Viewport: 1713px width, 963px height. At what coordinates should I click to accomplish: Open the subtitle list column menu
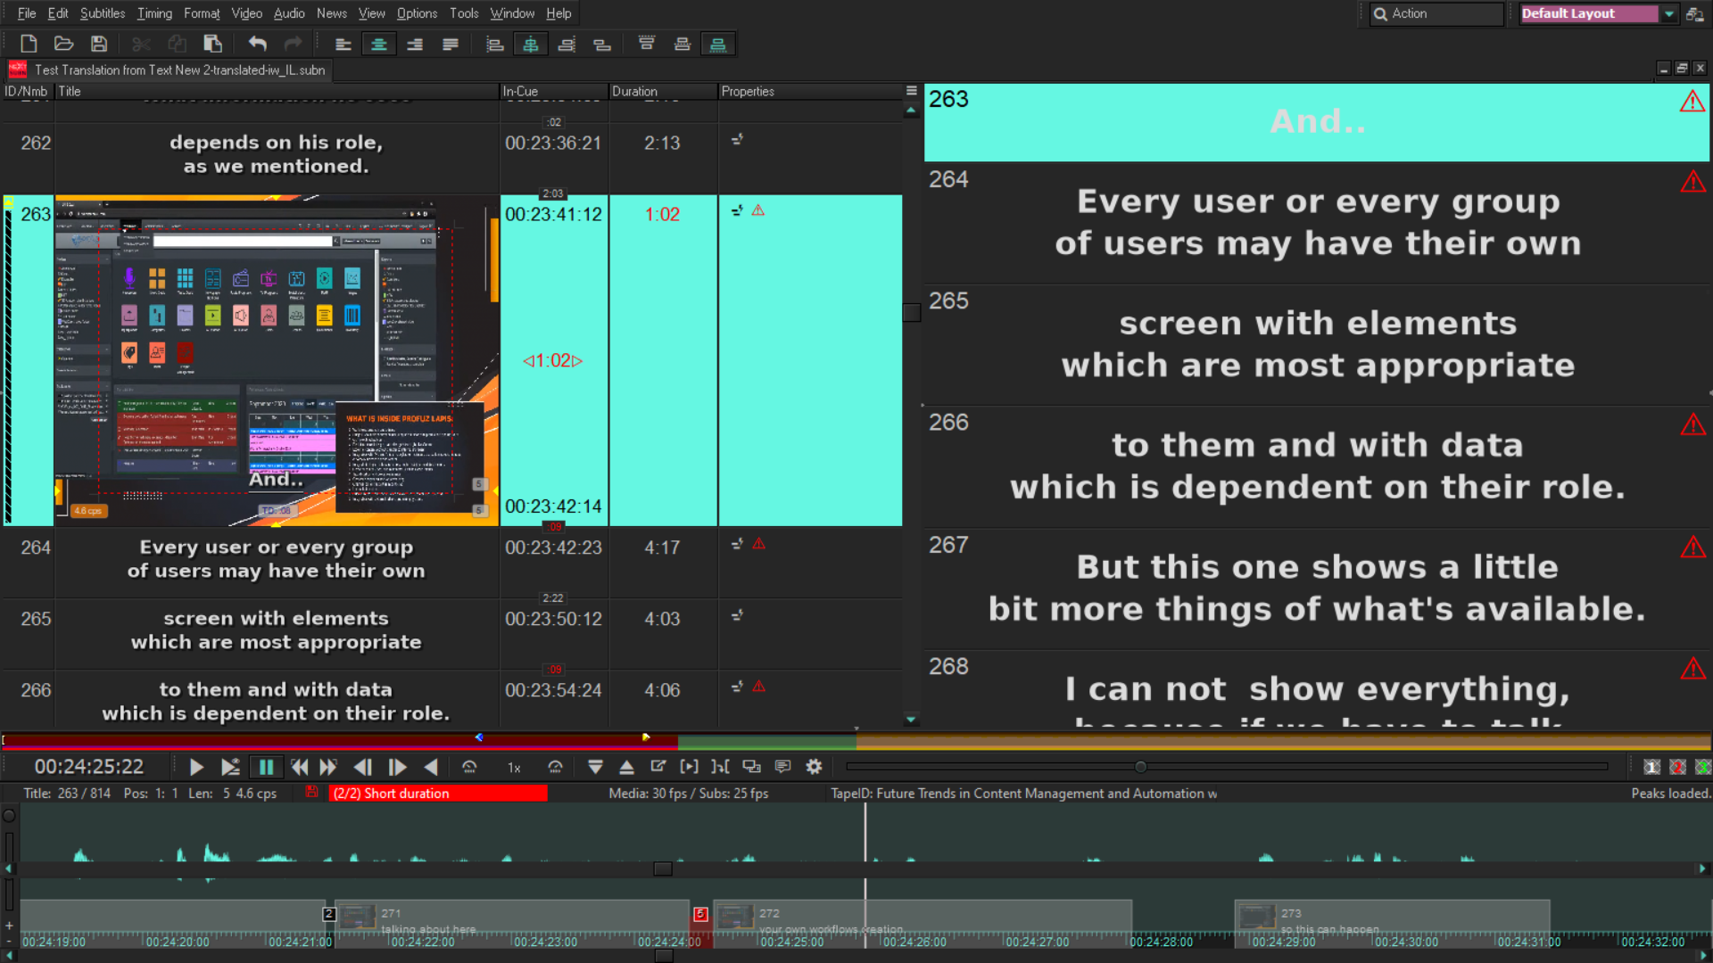pos(911,90)
